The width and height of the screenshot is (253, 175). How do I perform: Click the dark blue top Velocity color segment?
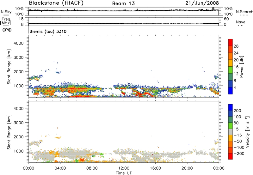coord(231,107)
